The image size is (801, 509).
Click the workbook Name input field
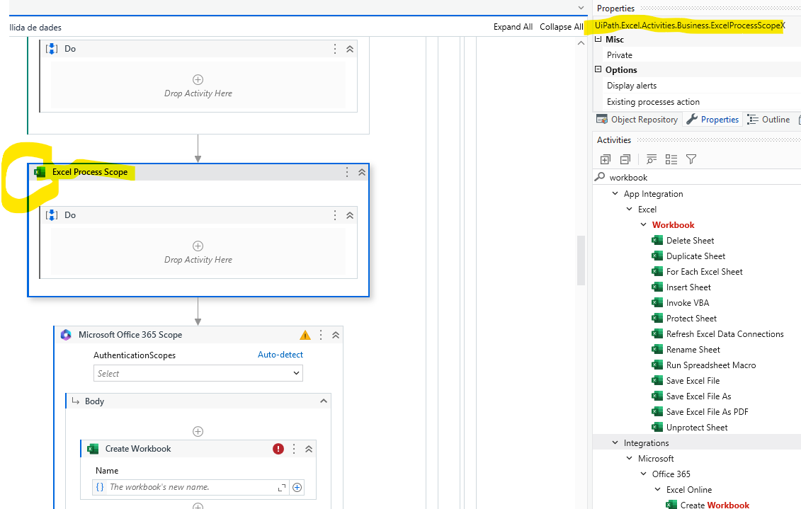(191, 487)
